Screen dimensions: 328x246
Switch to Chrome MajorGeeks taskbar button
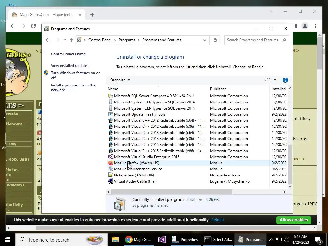coord(138,240)
